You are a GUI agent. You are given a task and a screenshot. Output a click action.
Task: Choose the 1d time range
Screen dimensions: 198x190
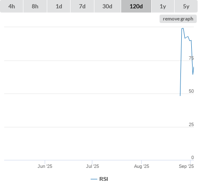pyautogui.click(x=59, y=6)
